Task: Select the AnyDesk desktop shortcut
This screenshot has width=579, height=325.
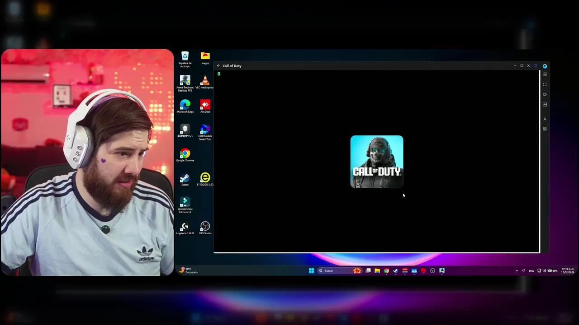Action: [205, 107]
